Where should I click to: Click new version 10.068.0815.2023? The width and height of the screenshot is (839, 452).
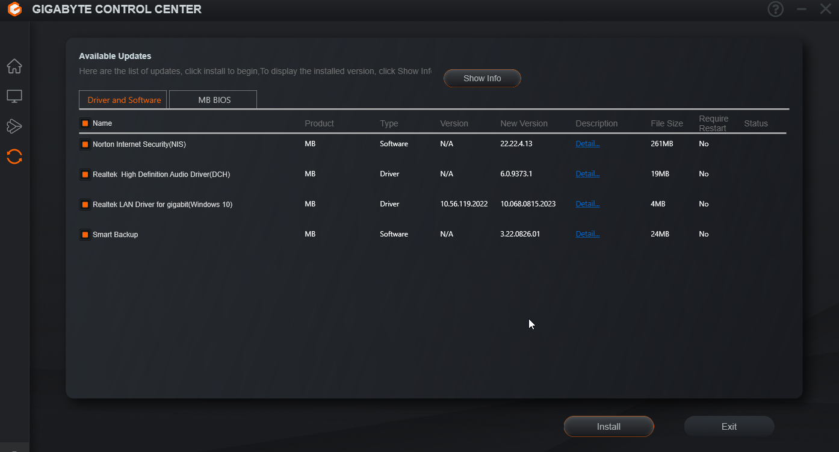pyautogui.click(x=528, y=204)
